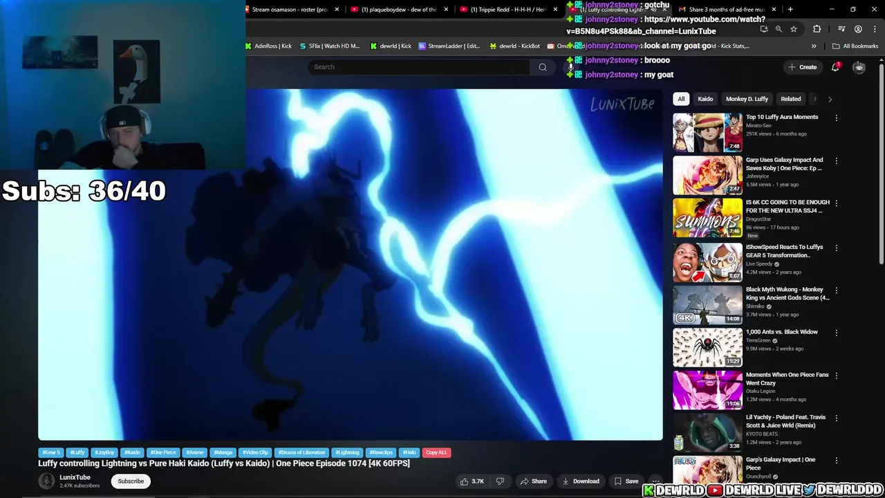This screenshot has height=498, width=885.
Task: Open options for Lil Yachty Poland video
Action: (836, 418)
